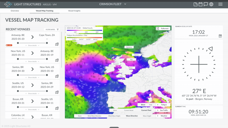Select Hide option for Fatigue layer
Screen dimensions: 228x128
150,105
